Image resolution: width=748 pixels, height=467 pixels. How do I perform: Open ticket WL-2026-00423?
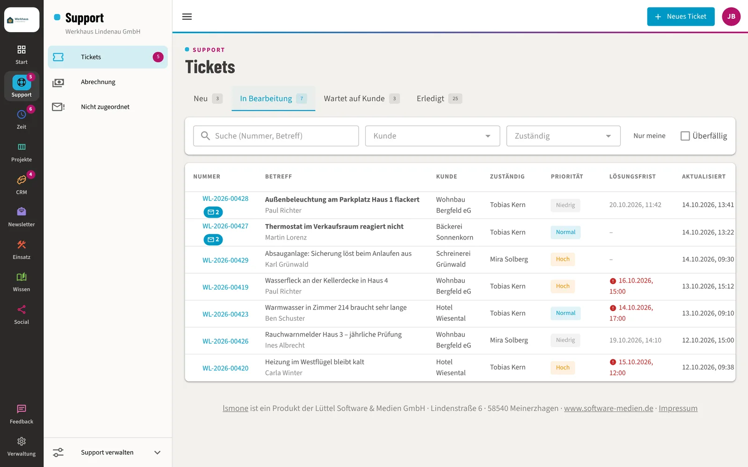coord(225,314)
